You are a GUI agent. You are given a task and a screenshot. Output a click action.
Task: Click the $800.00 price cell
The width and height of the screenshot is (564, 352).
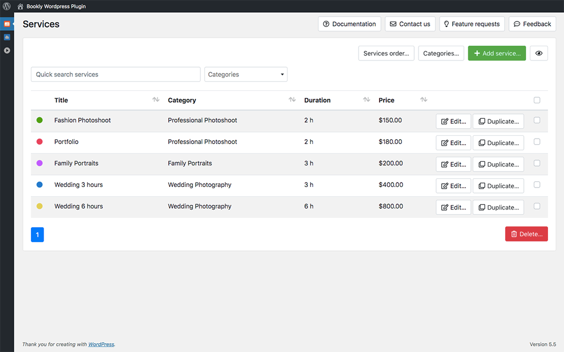[391, 207]
